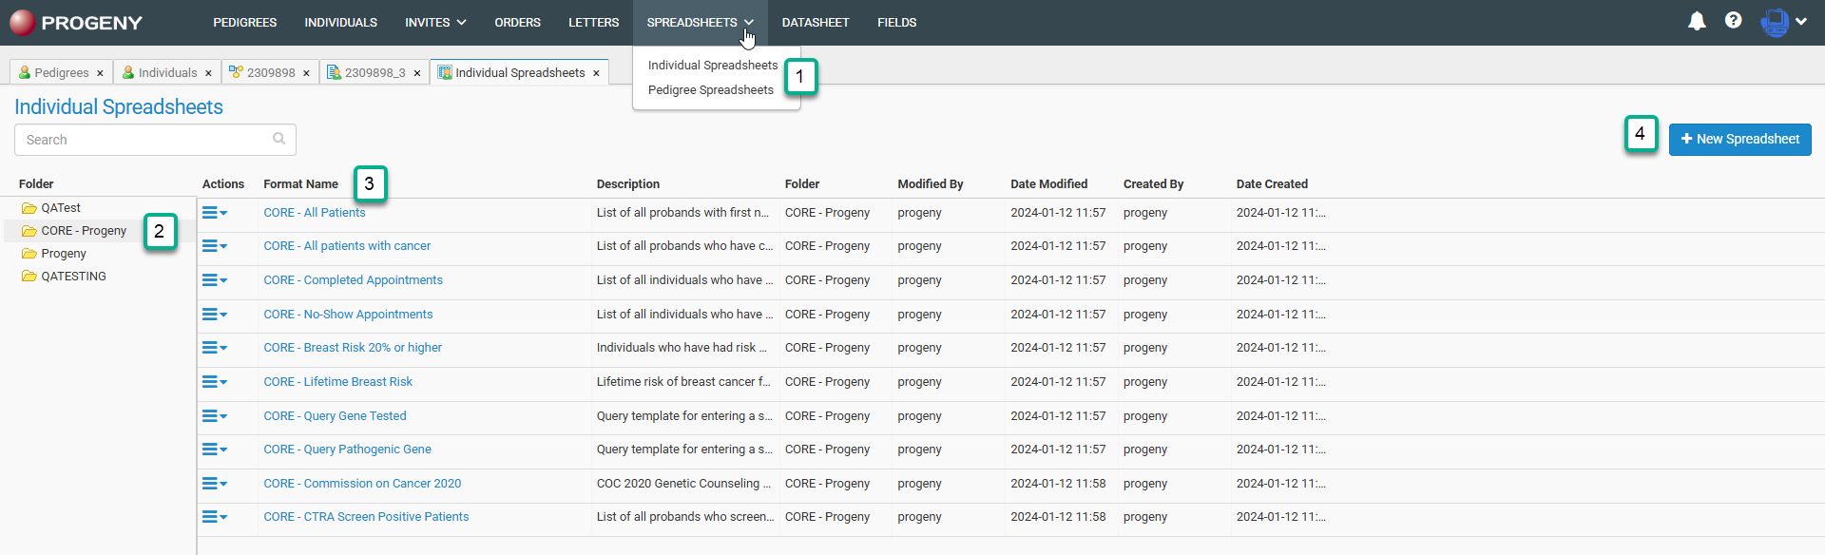Close the 2309898_3 tab
The image size is (1825, 555).
(416, 73)
